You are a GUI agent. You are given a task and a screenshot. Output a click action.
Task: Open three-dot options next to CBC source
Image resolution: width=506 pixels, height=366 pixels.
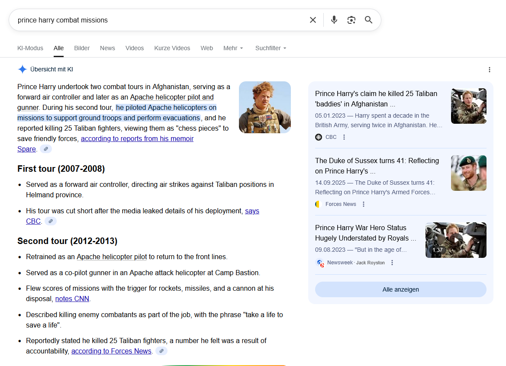[x=344, y=137]
